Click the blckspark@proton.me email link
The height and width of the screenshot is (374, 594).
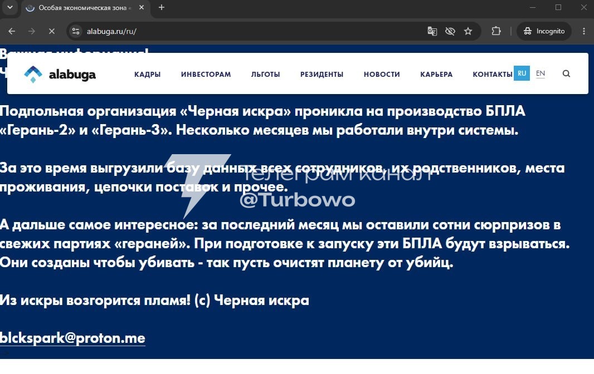pyautogui.click(x=72, y=338)
